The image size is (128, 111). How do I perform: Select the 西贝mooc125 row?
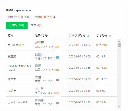click(x=62, y=45)
